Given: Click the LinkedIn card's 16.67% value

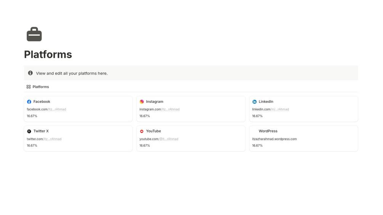Looking at the screenshot, I should [x=257, y=116].
